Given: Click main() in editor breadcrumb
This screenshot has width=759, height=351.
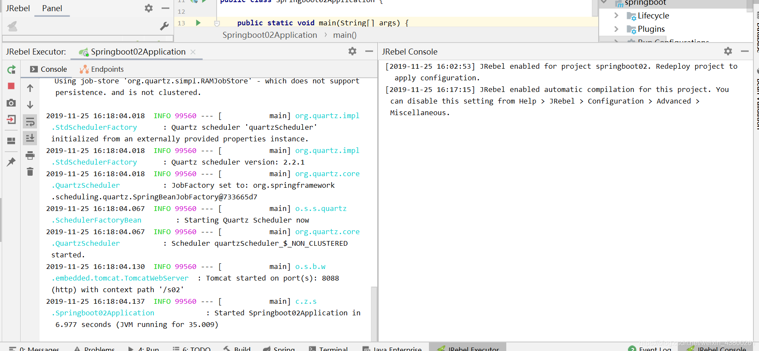Looking at the screenshot, I should coord(345,35).
